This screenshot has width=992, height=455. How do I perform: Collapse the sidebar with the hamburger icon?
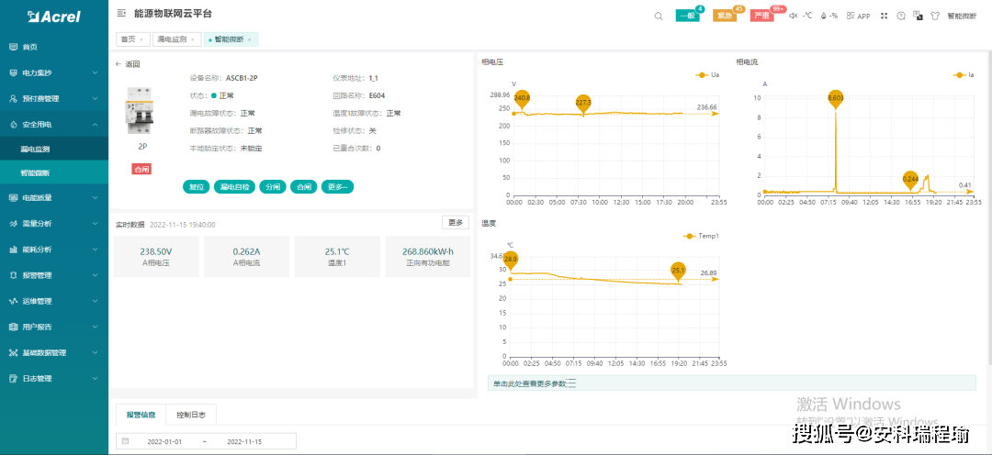[x=121, y=13]
